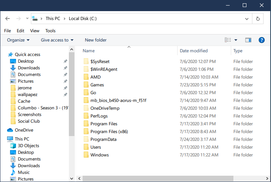Open the wallpapez folder in Quick access

pos(28,95)
